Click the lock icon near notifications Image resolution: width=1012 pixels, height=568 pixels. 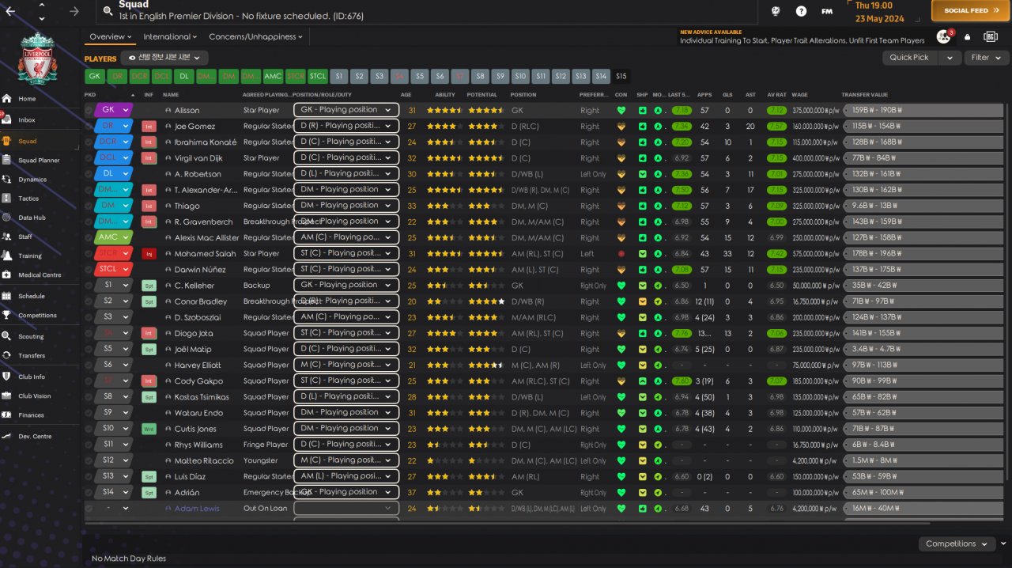(967, 37)
